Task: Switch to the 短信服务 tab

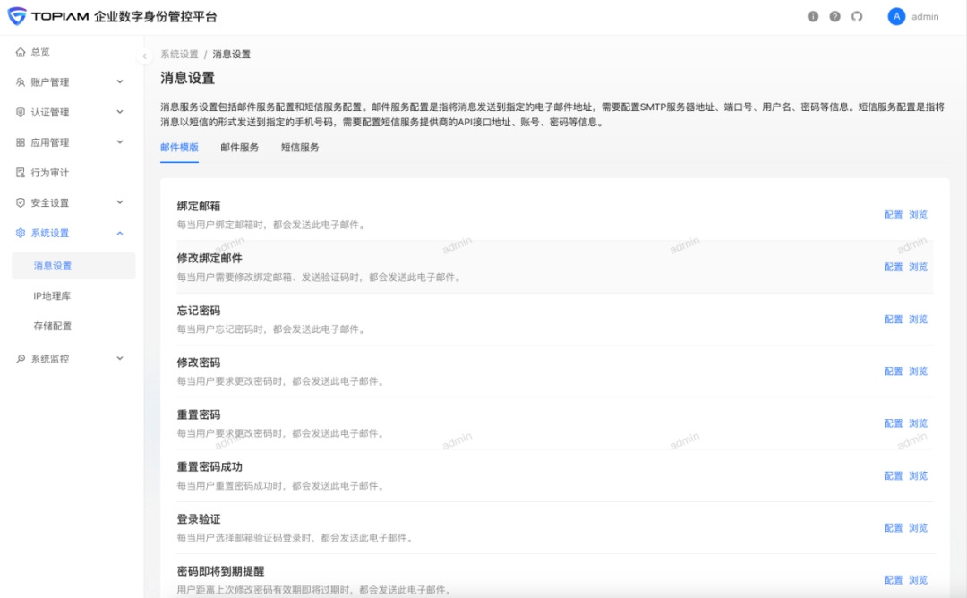Action: click(300, 148)
